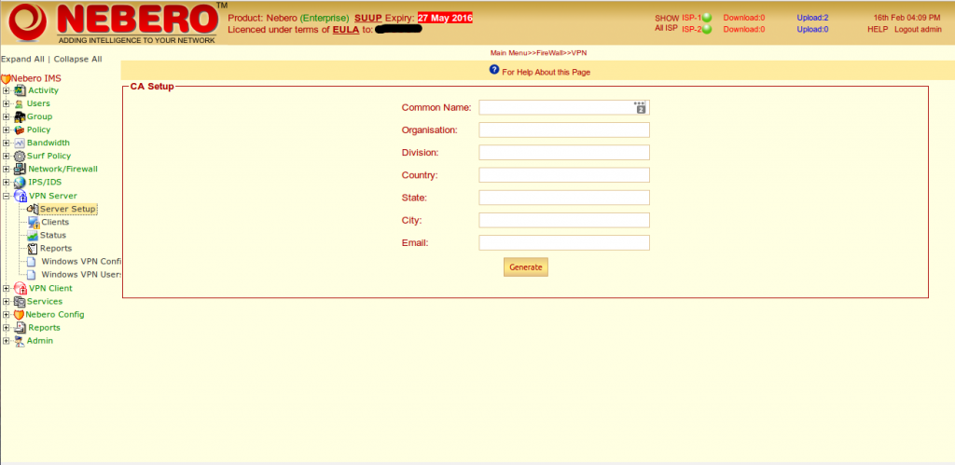Expand the Admin tree node
This screenshot has height=465, width=955.
point(7,340)
